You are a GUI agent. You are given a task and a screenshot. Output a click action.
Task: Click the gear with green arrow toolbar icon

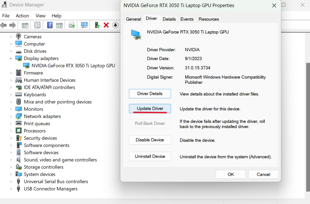[72, 25]
